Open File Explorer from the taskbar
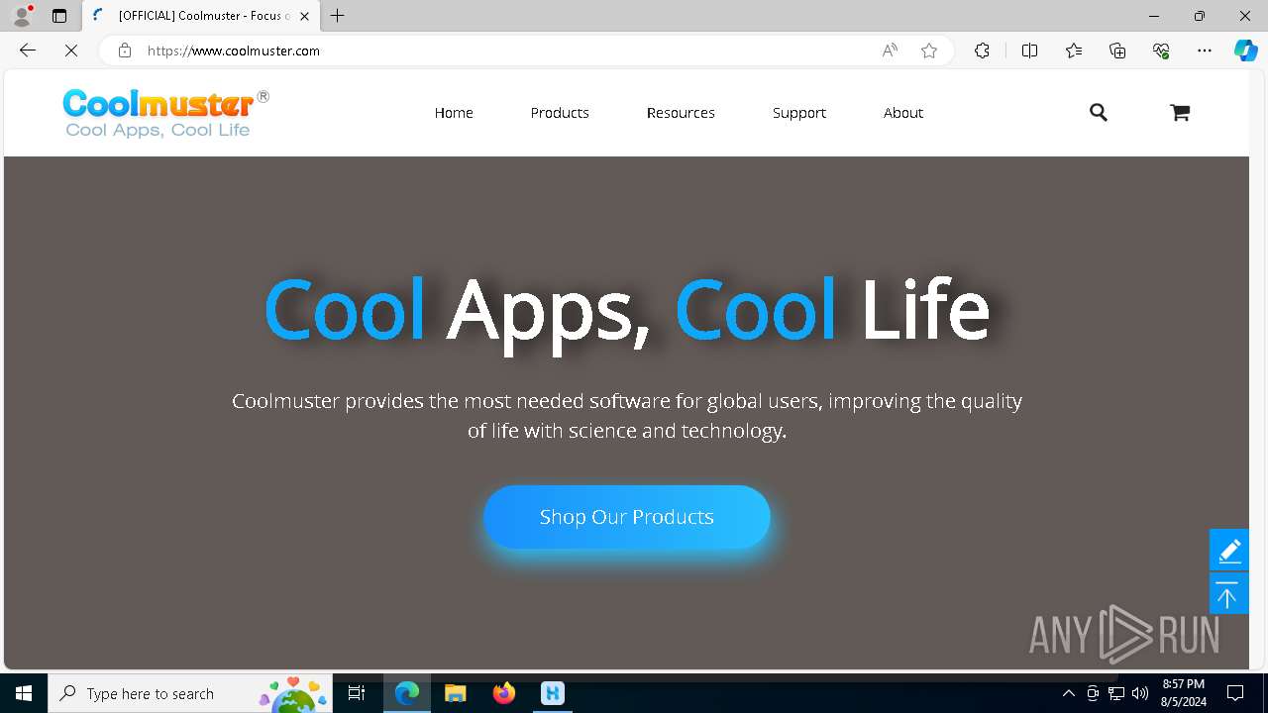This screenshot has height=713, width=1268. click(x=456, y=693)
